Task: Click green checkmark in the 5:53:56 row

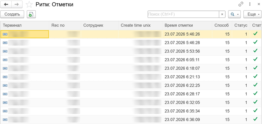Action: (x=255, y=51)
